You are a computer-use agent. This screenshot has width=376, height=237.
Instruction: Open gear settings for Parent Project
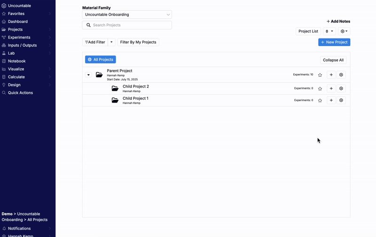click(341, 75)
